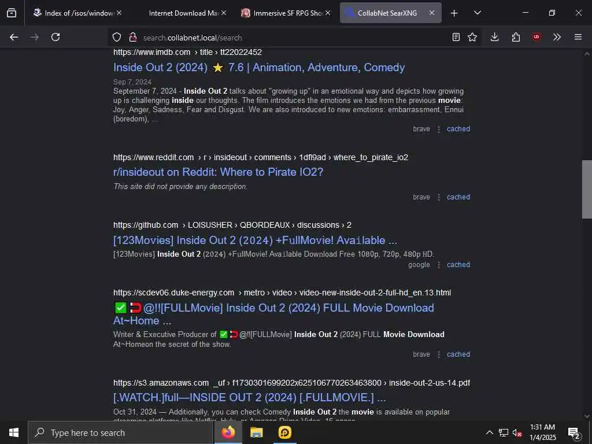Open the network icon in system tray
Image resolution: width=592 pixels, height=444 pixels.
pyautogui.click(x=504, y=432)
